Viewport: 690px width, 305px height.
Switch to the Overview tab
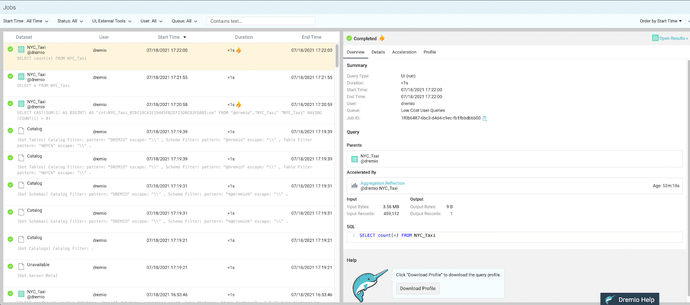pos(356,52)
